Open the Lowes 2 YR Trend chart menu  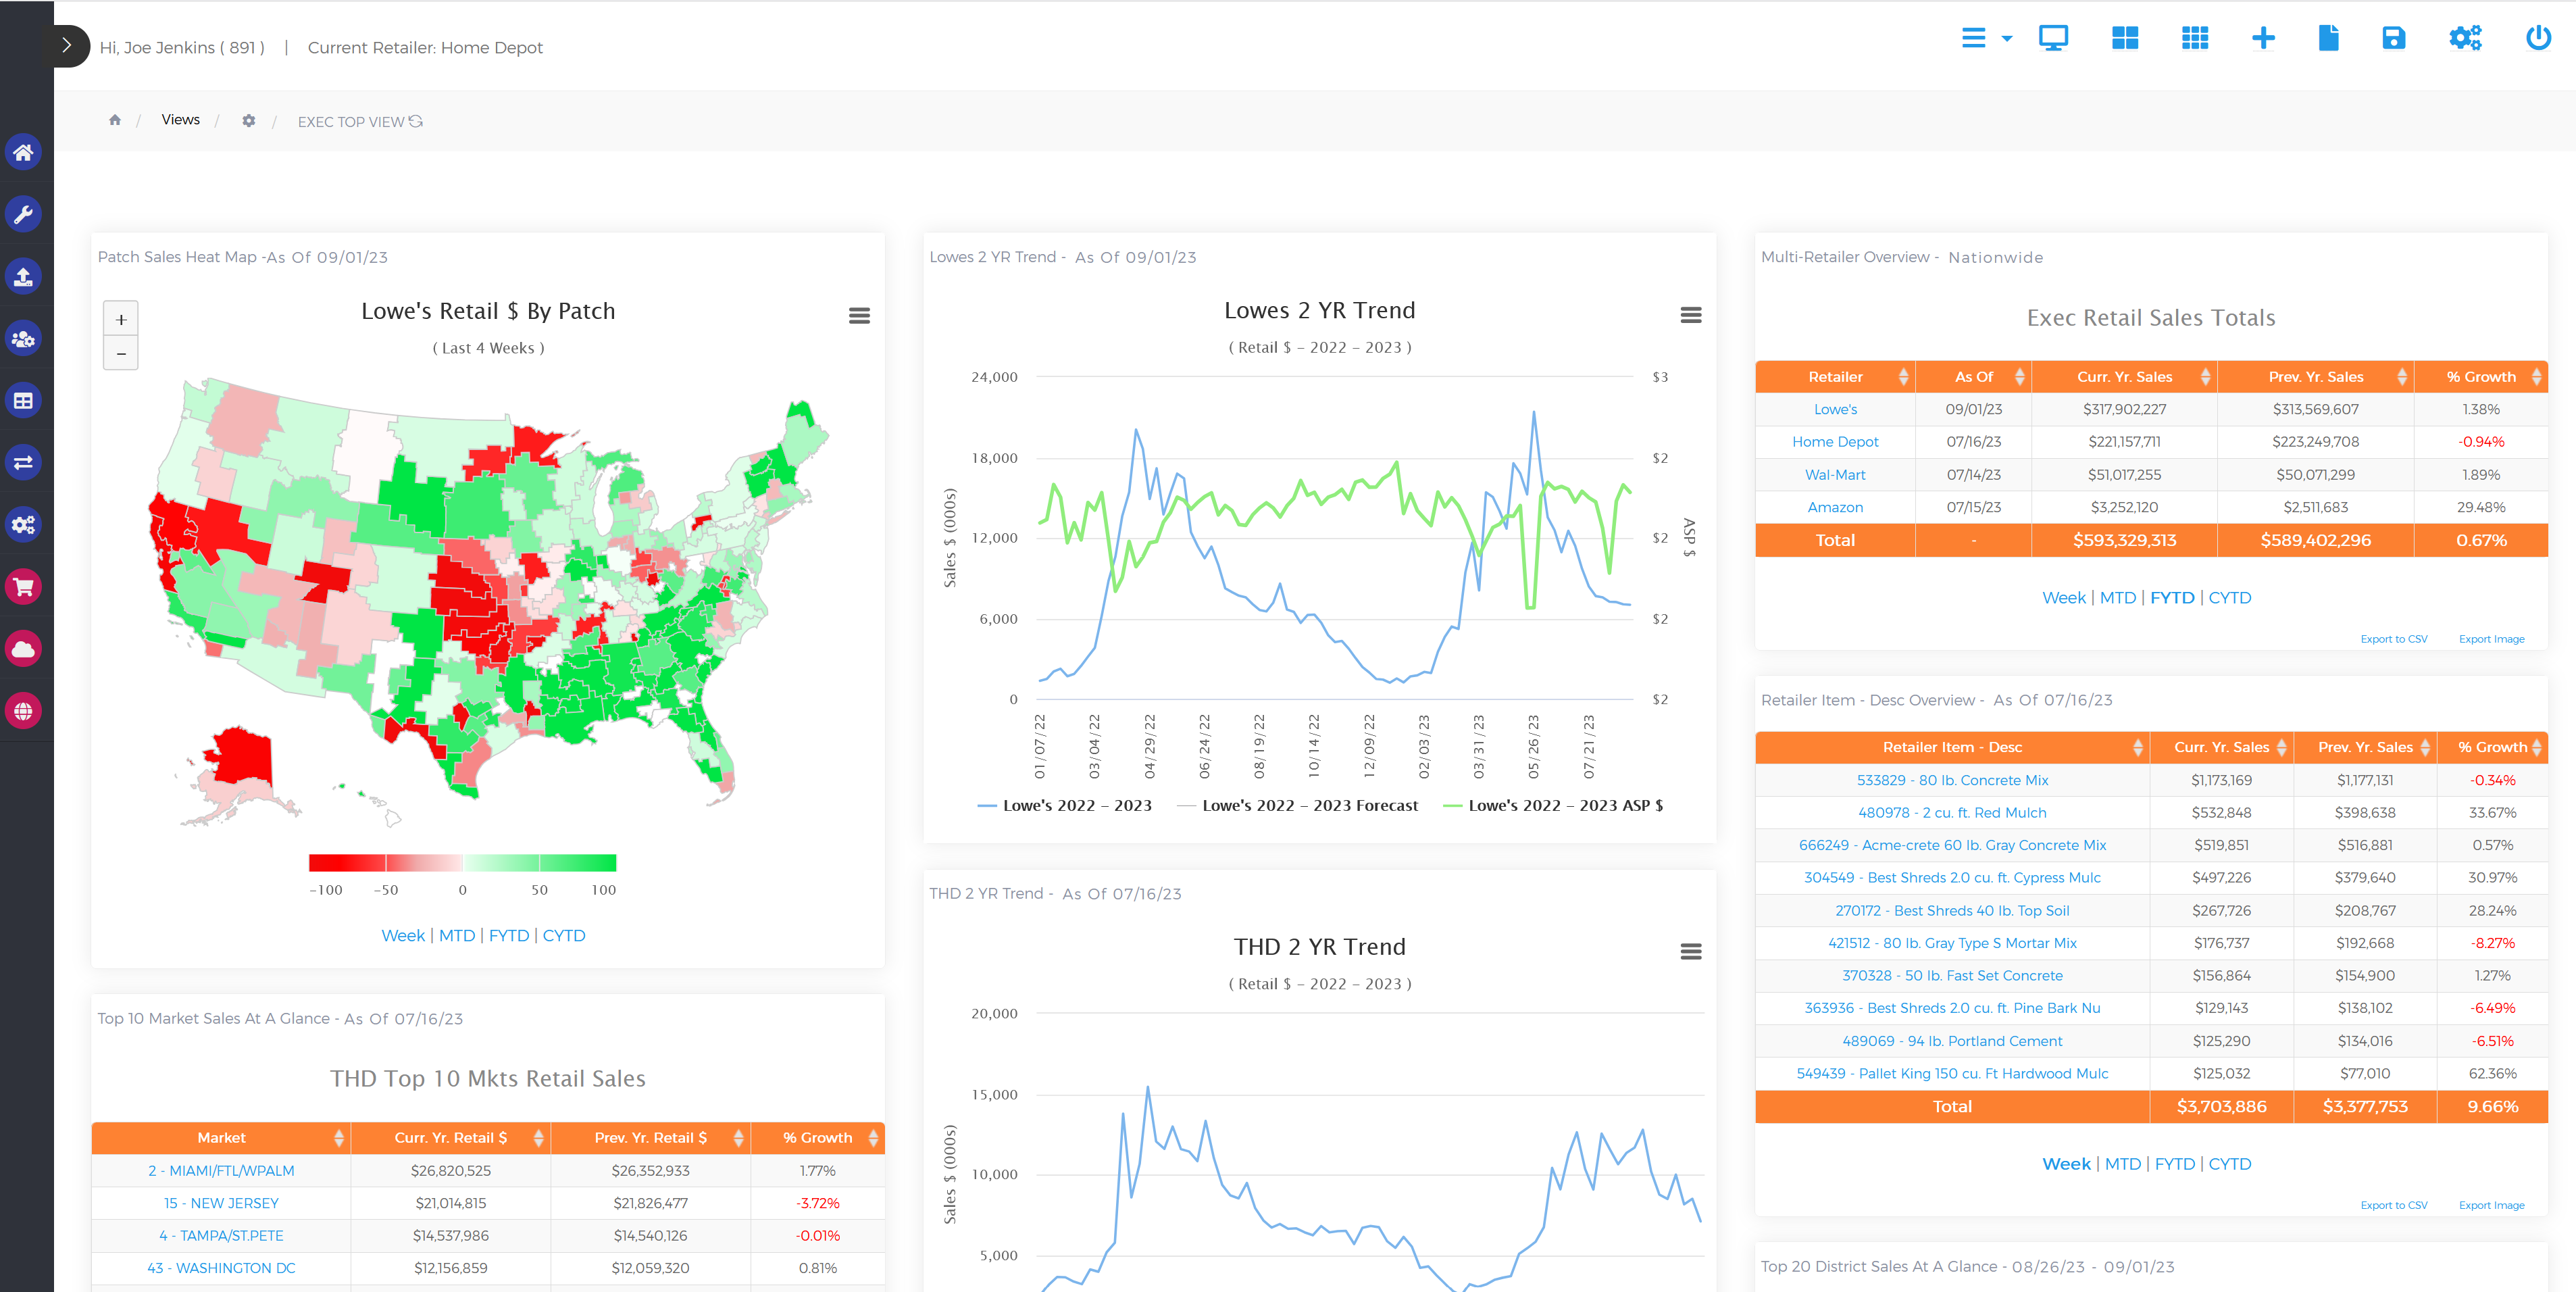click(1692, 315)
